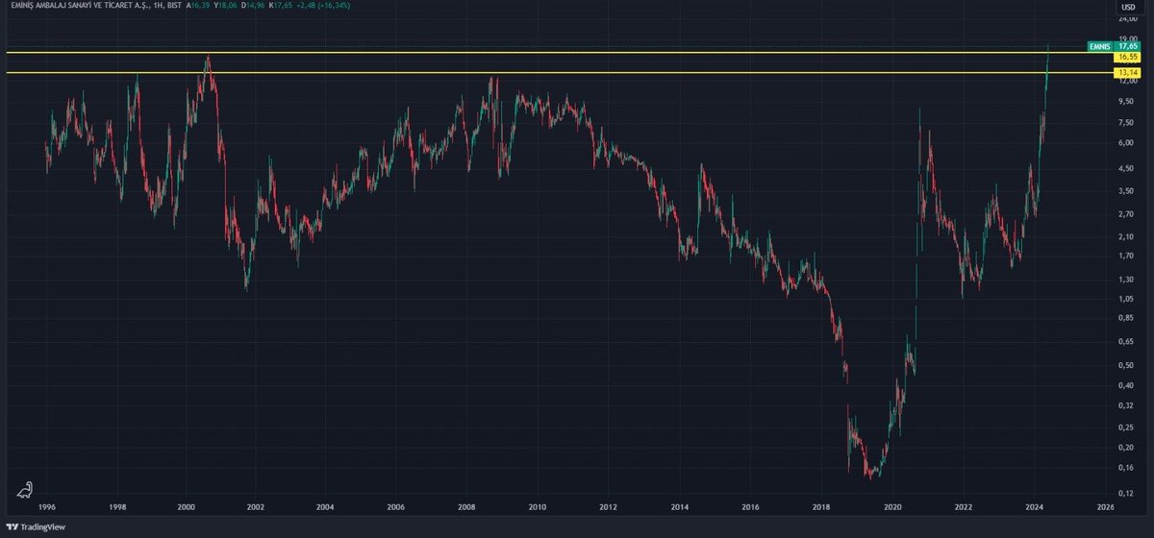1154x538 pixels.
Task: Click the 0,16 price scale label
Action: 1128,468
